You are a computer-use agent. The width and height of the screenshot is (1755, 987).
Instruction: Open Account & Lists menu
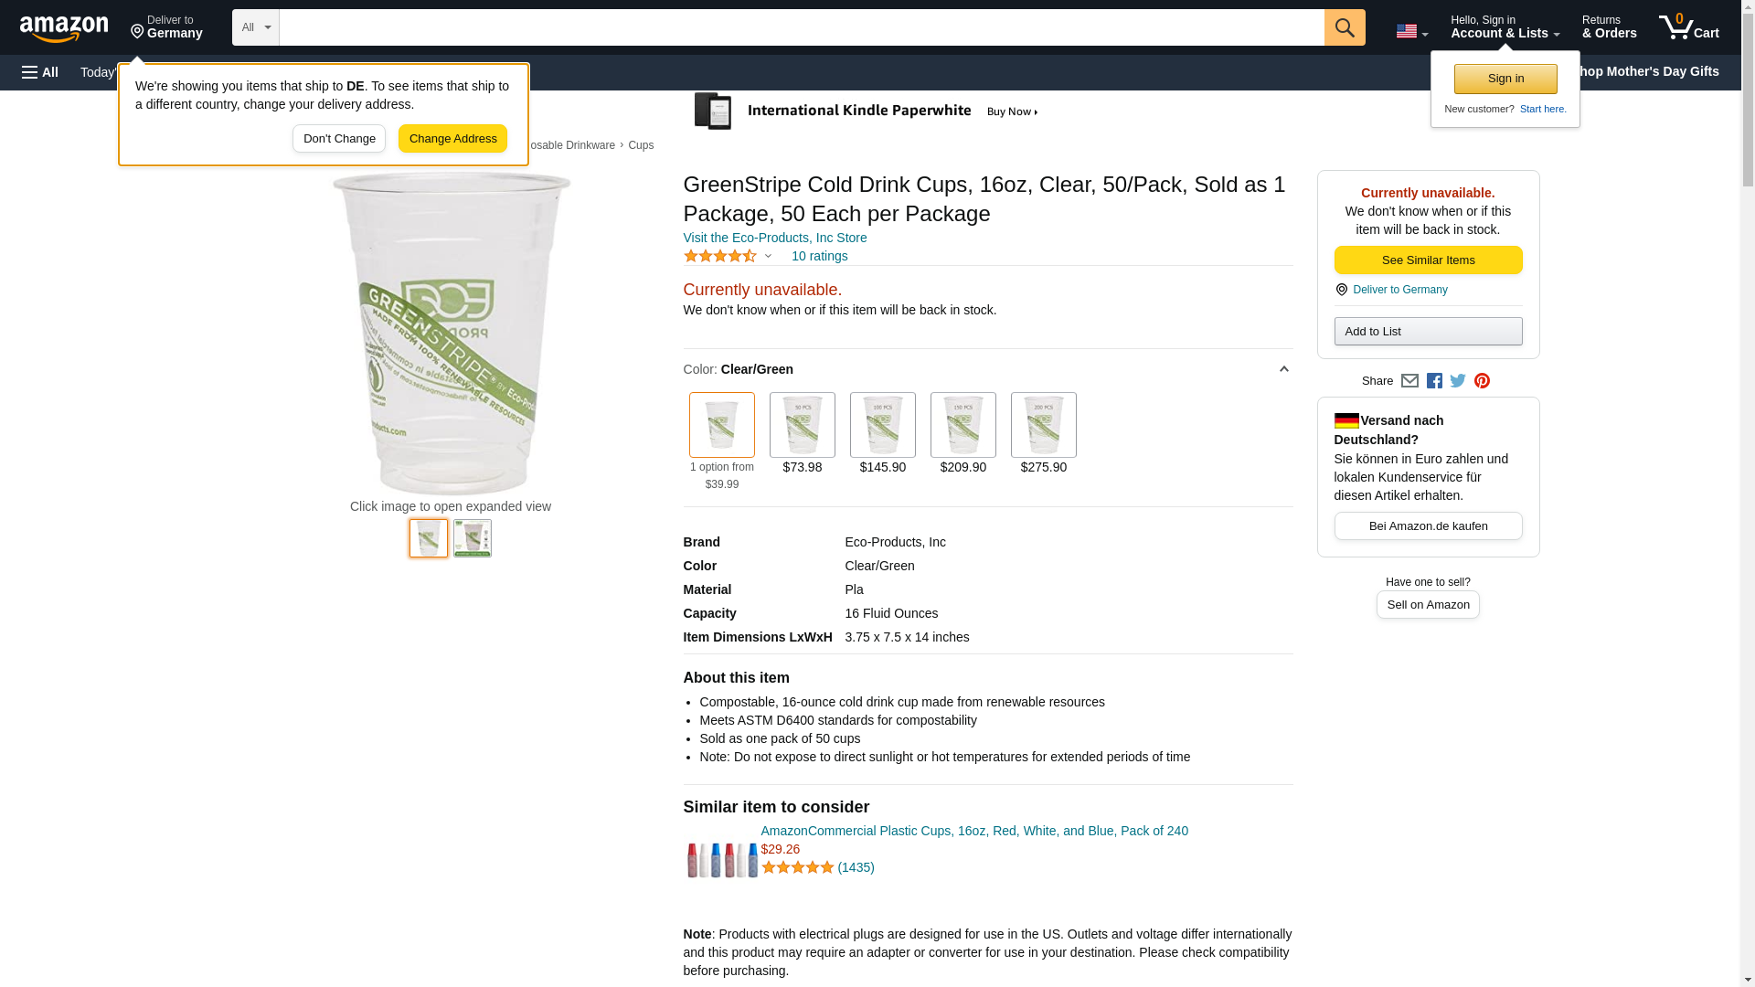tap(1505, 27)
